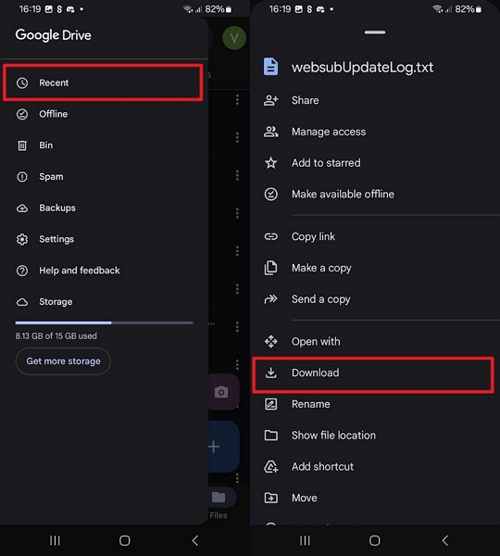Tap the bottom sheet drag handle
This screenshot has width=500, height=556.
(x=375, y=32)
